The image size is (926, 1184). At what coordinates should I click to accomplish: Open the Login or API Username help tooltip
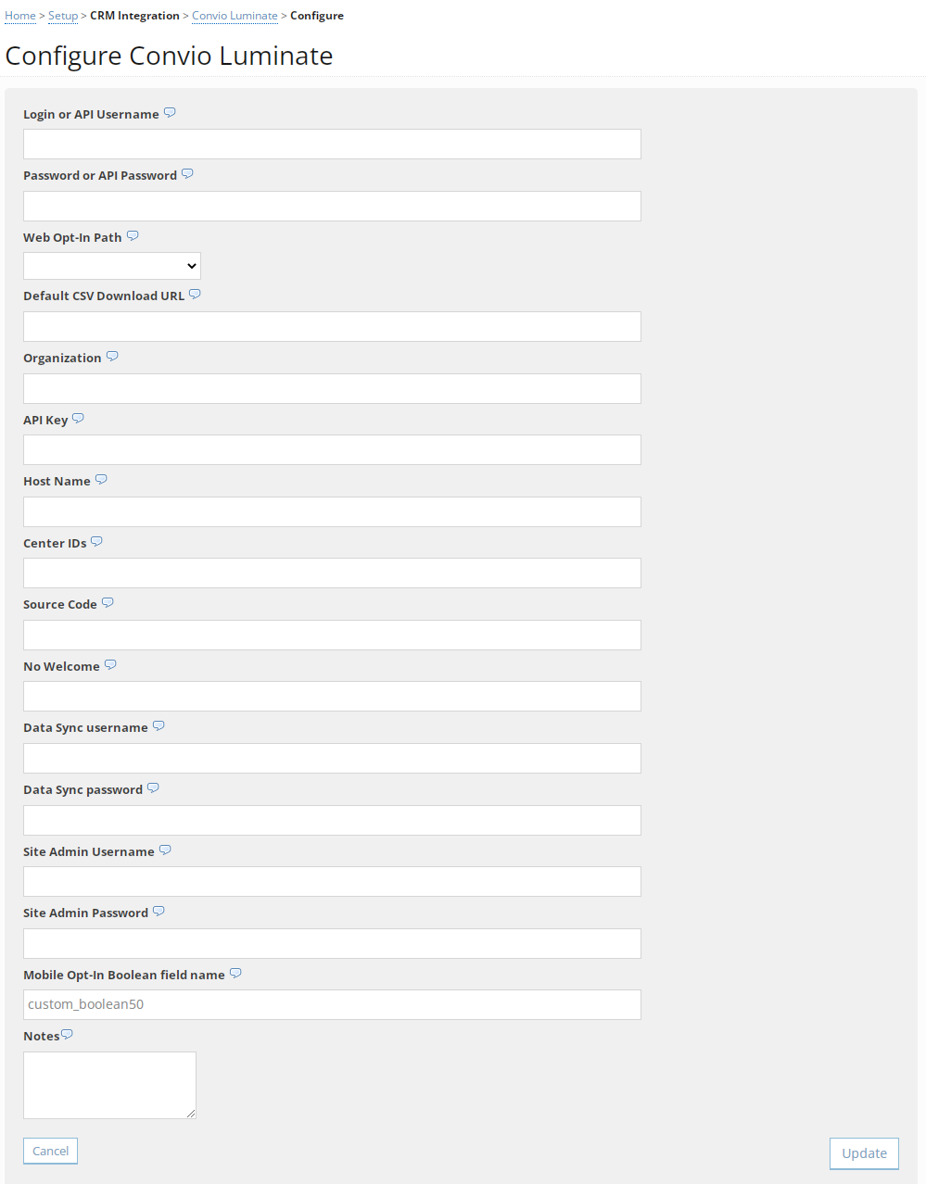coord(170,111)
